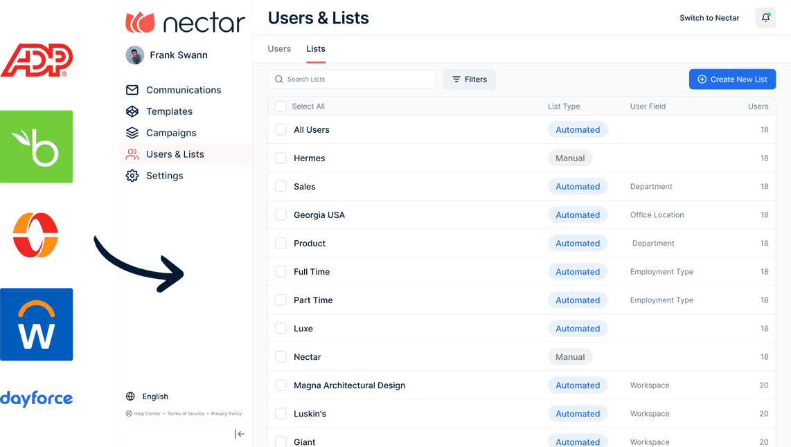Click Office Location field for Georgia USA

point(657,215)
